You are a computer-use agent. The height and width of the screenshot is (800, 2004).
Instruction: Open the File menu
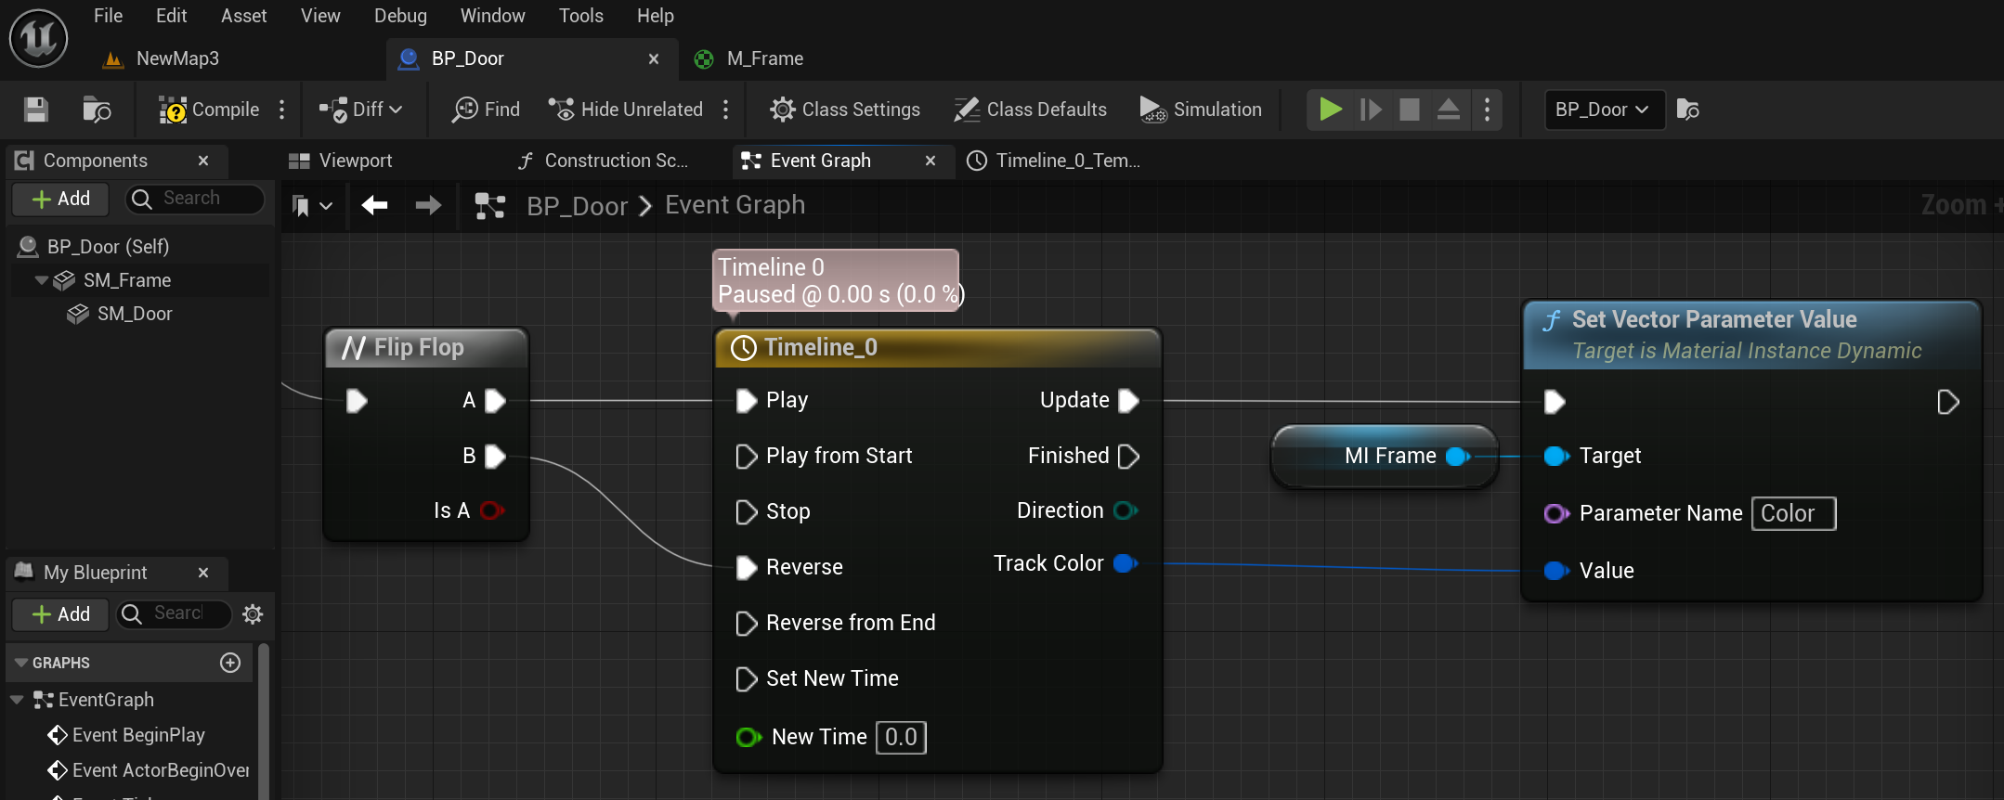(x=108, y=16)
